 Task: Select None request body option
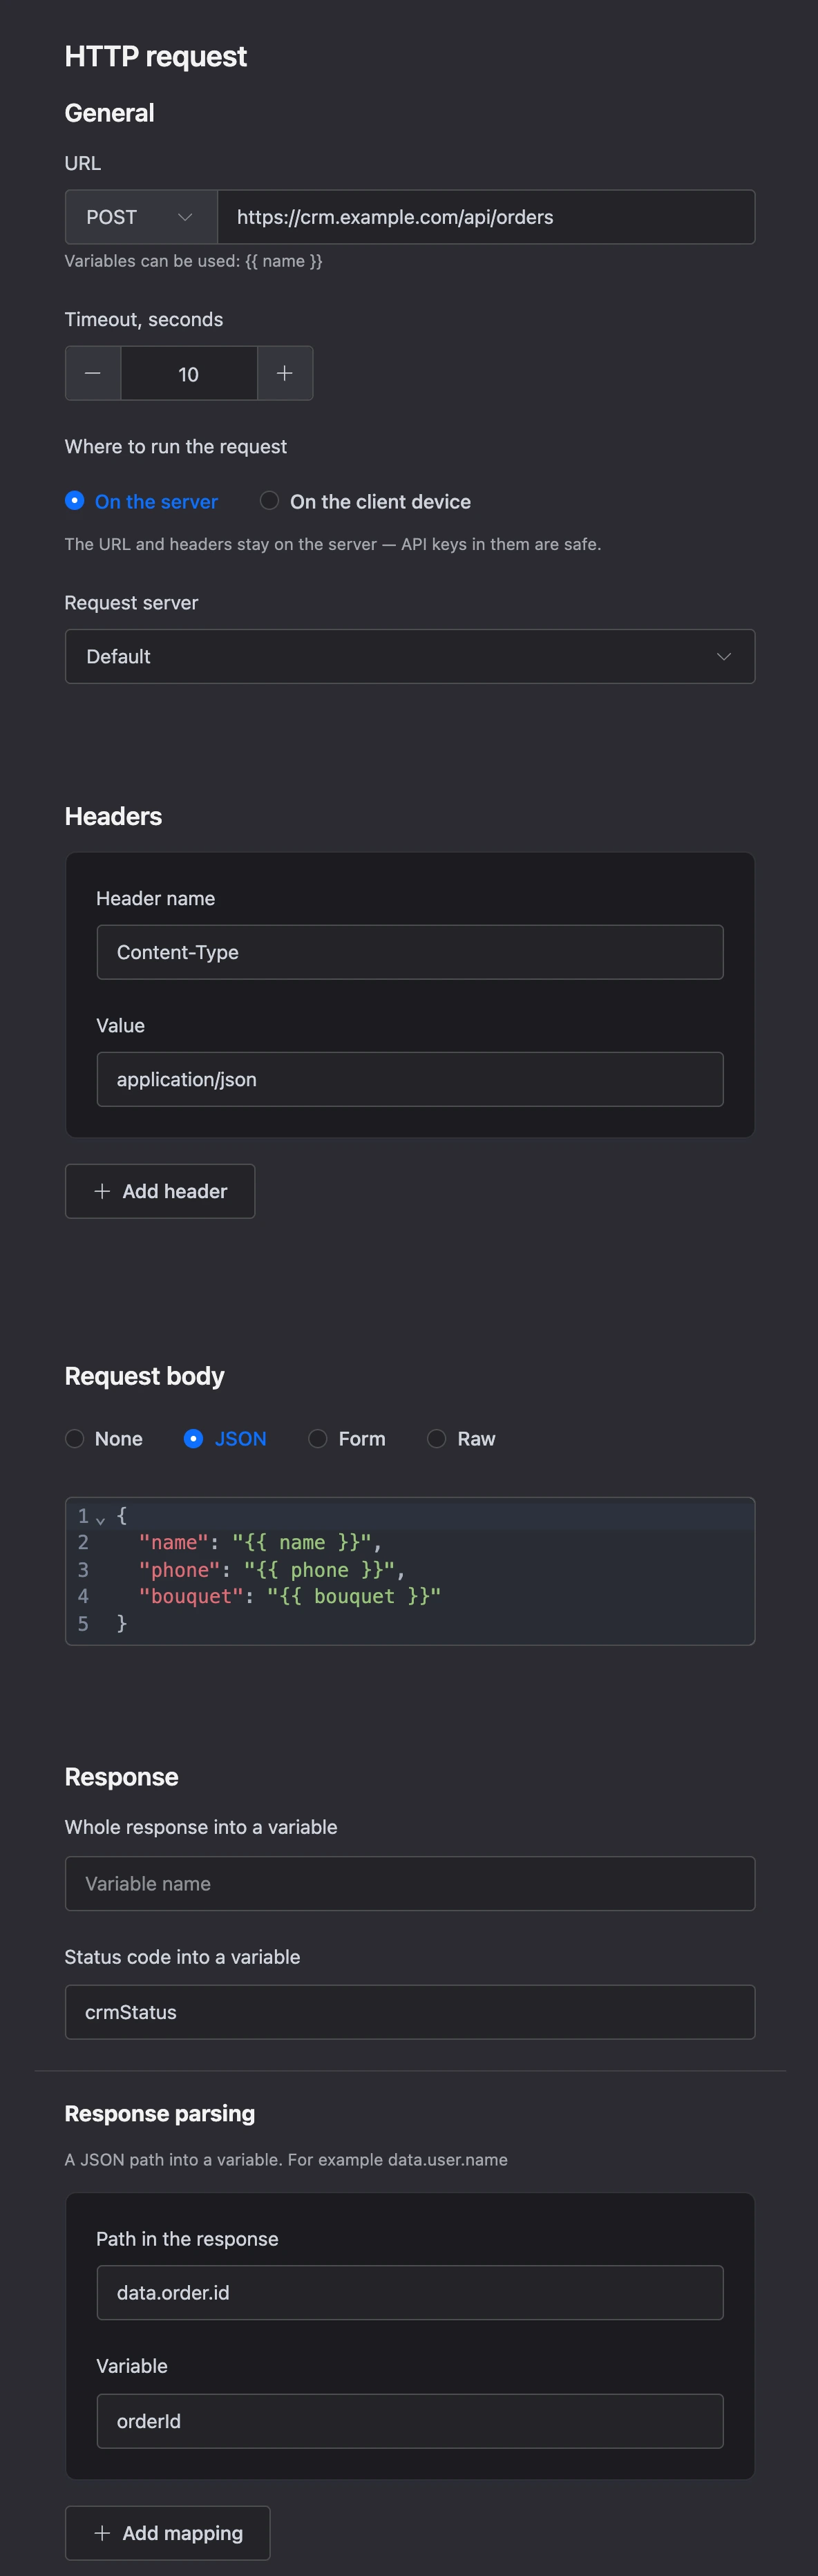[104, 1438]
